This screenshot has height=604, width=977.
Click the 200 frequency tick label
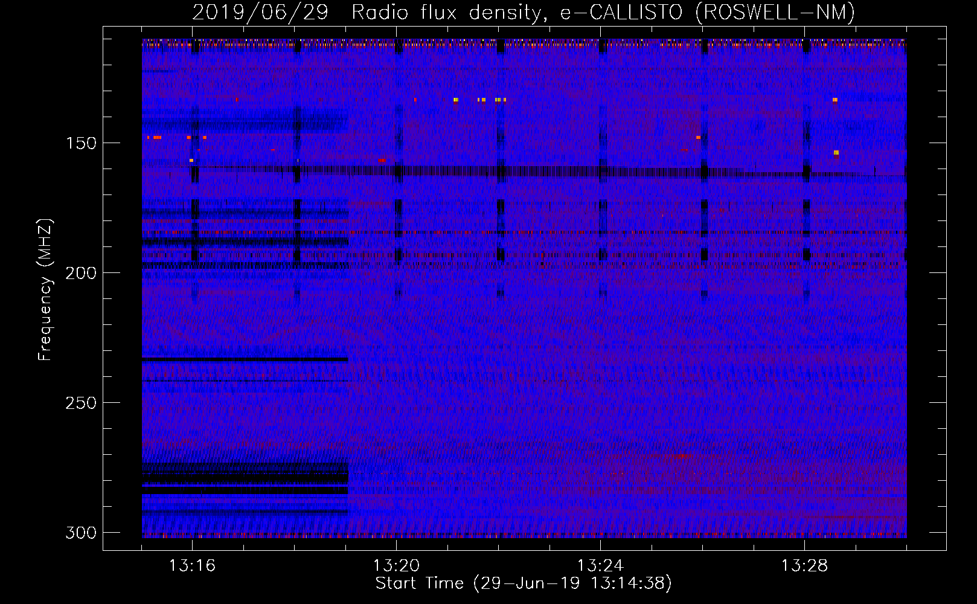click(x=81, y=273)
